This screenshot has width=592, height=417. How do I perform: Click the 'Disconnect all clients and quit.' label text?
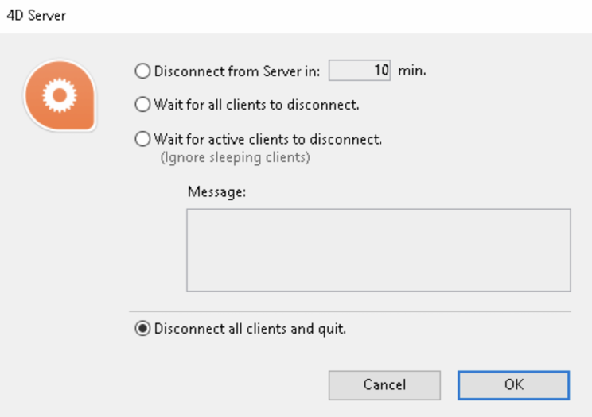(x=250, y=330)
